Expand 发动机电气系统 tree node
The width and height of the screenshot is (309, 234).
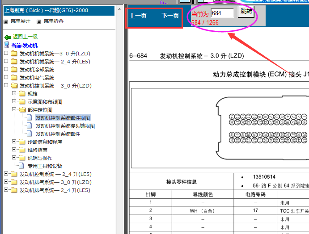pos(6,77)
